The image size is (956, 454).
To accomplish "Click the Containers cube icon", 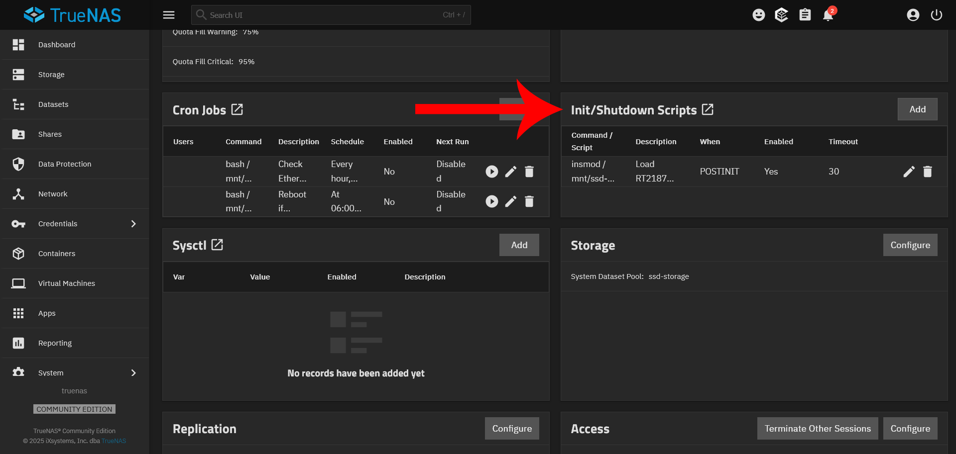I will click(18, 254).
